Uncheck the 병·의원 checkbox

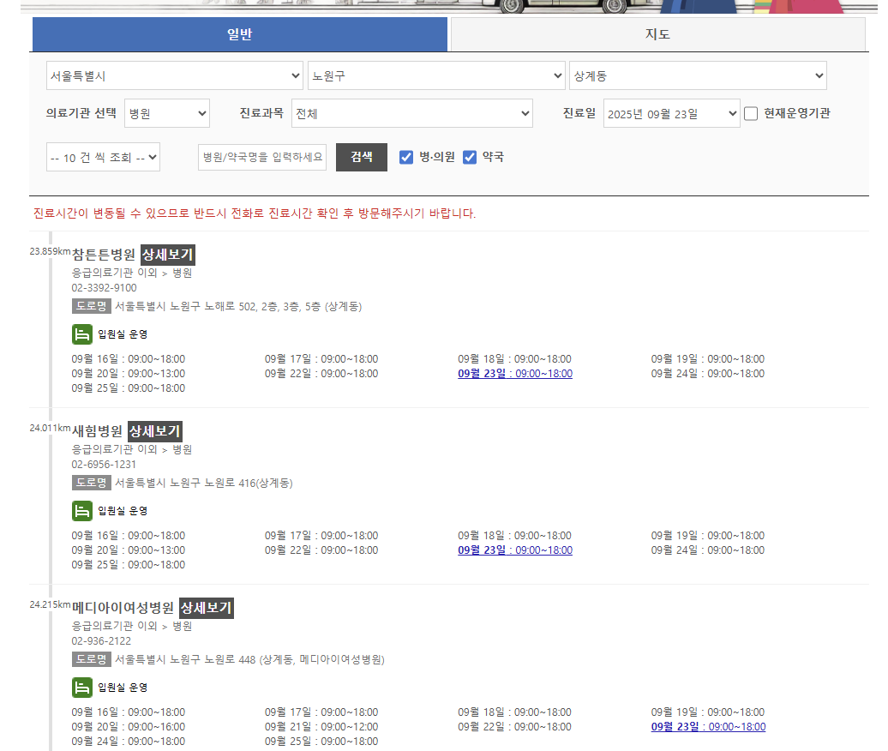tap(406, 157)
